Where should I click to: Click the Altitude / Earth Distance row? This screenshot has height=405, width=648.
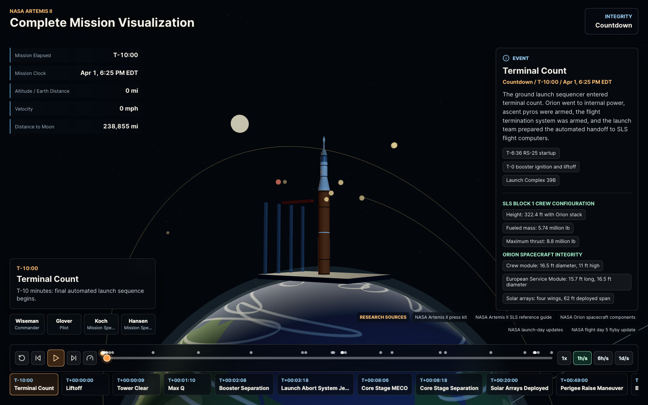(x=76, y=91)
